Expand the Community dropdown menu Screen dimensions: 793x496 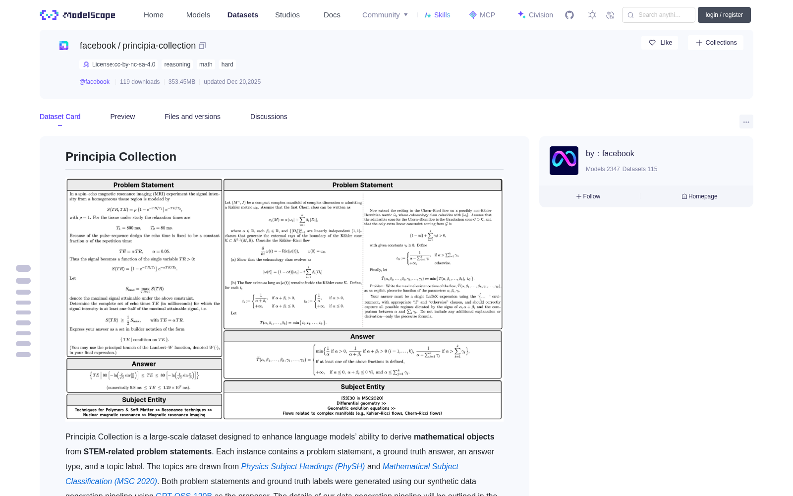(385, 15)
